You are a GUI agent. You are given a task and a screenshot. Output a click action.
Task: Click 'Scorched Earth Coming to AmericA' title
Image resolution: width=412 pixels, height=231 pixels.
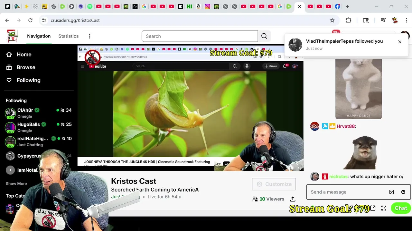click(x=155, y=190)
